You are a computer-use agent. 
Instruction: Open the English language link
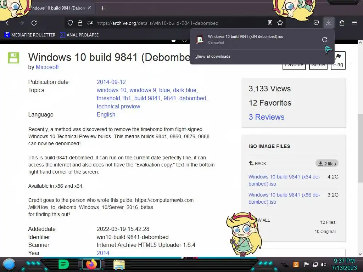(x=106, y=115)
